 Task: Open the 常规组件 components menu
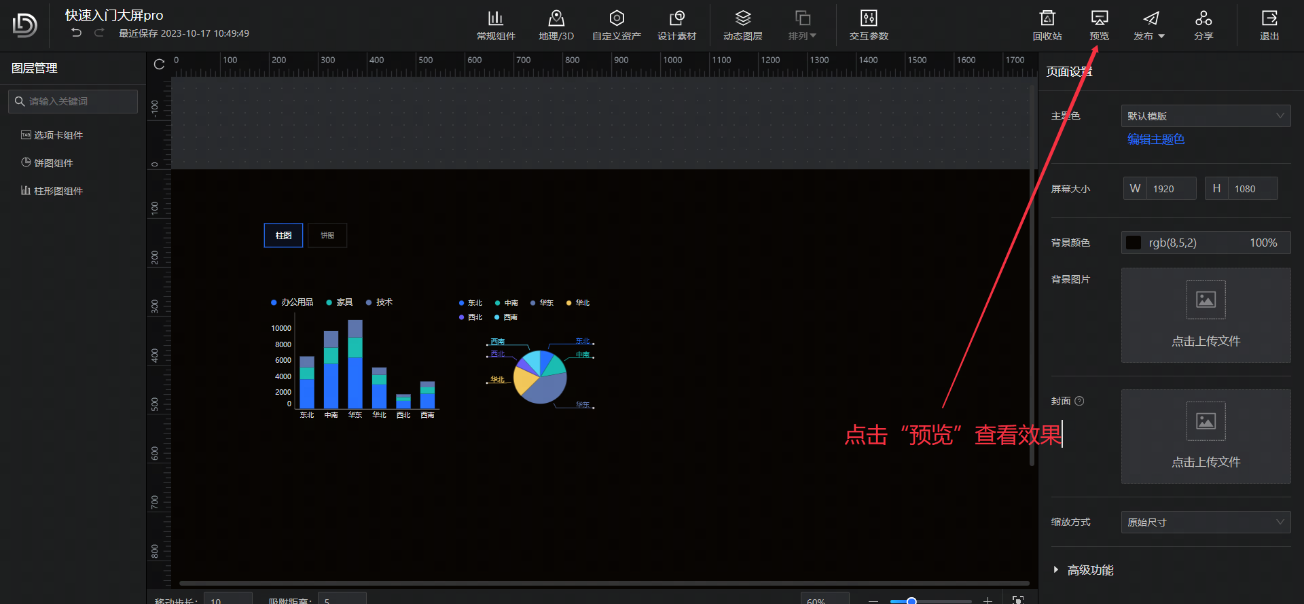click(496, 26)
